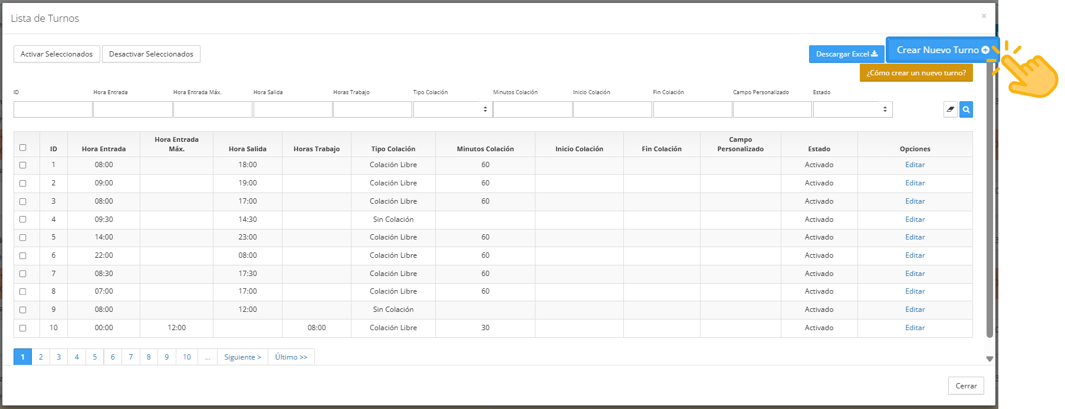1065x409 pixels.
Task: Check the box for shift ID 4
Action: point(23,220)
